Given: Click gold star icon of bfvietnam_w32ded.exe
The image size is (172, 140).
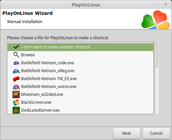Looking at the screenshot, I should point(16,95).
